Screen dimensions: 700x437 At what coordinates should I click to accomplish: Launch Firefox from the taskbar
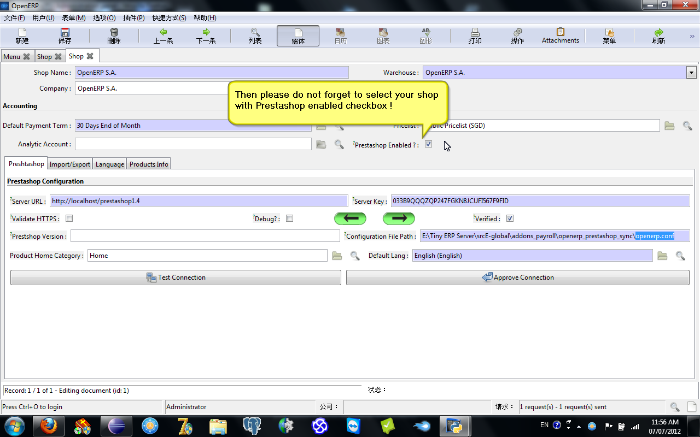tap(49, 426)
